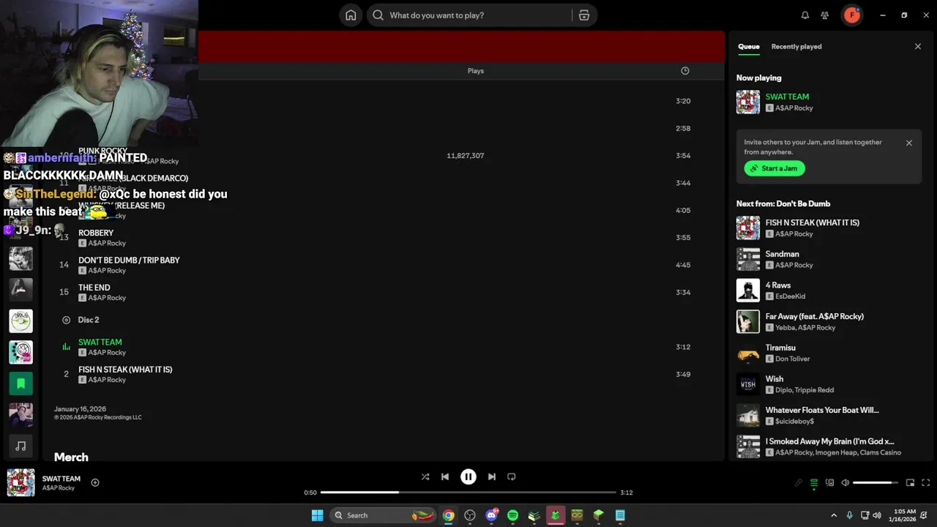Open Spotify from the taskbar

click(512, 515)
